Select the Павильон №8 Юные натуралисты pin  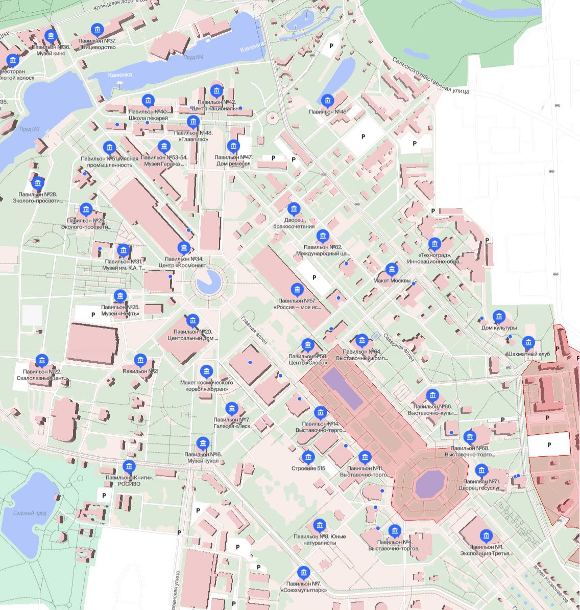pos(320,525)
